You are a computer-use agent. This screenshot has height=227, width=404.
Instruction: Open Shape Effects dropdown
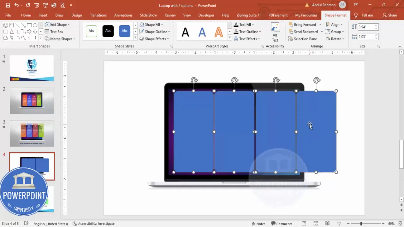[x=154, y=39]
